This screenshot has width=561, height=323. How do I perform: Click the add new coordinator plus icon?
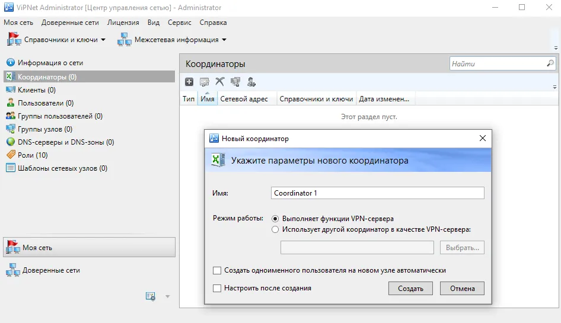pos(189,82)
